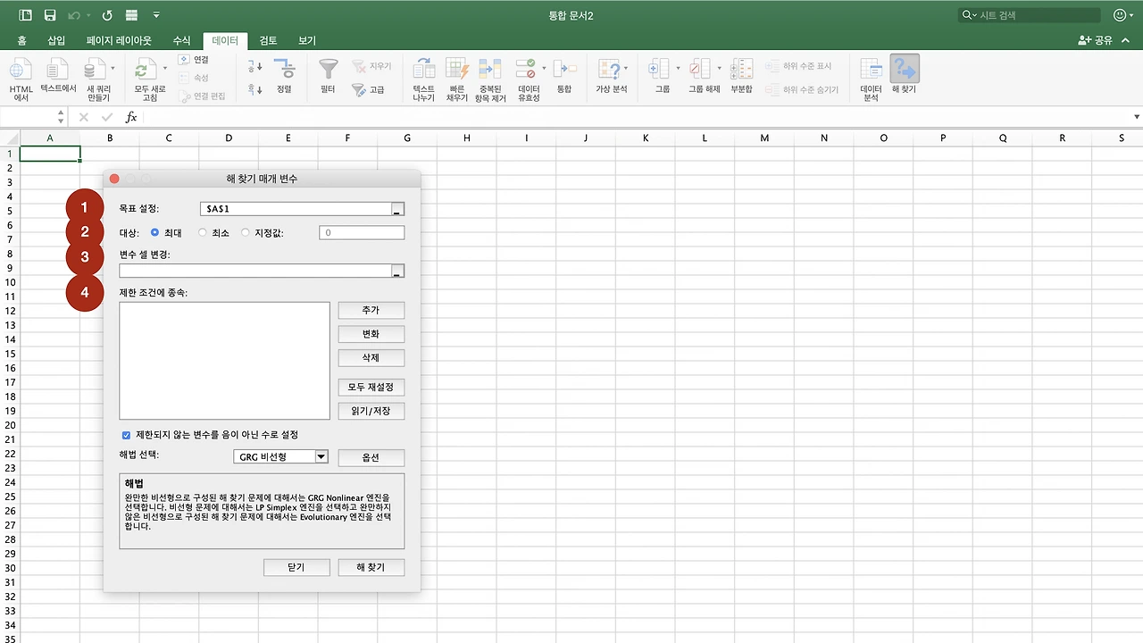The image size is (1143, 643).
Task: Click the 부분합 subtotal icon
Action: (x=741, y=70)
